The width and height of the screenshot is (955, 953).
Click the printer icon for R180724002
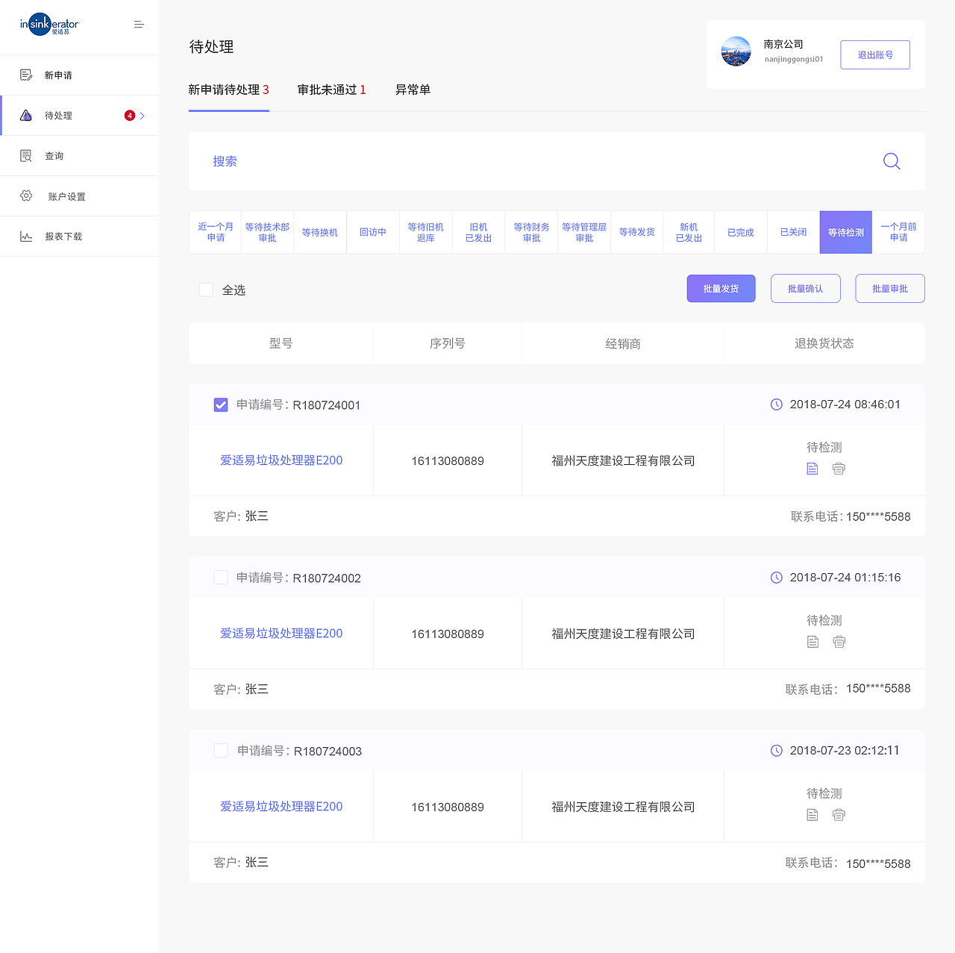839,641
